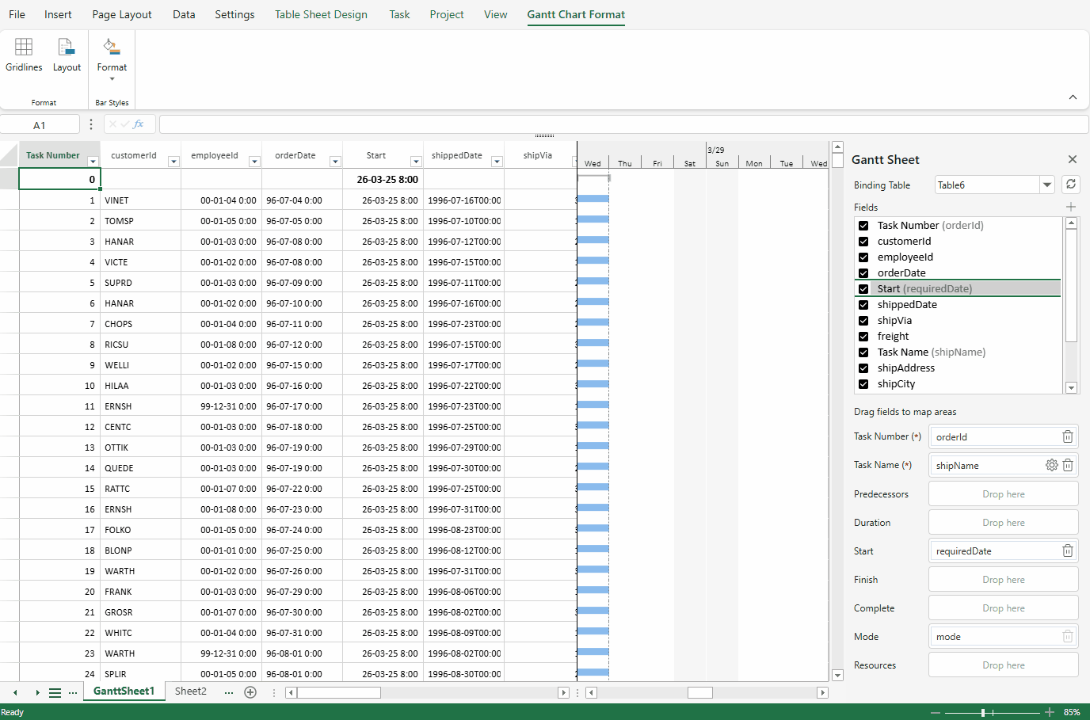Open the all sheets list icon
Viewport: 1090px width, 720px height.
pyautogui.click(x=55, y=692)
